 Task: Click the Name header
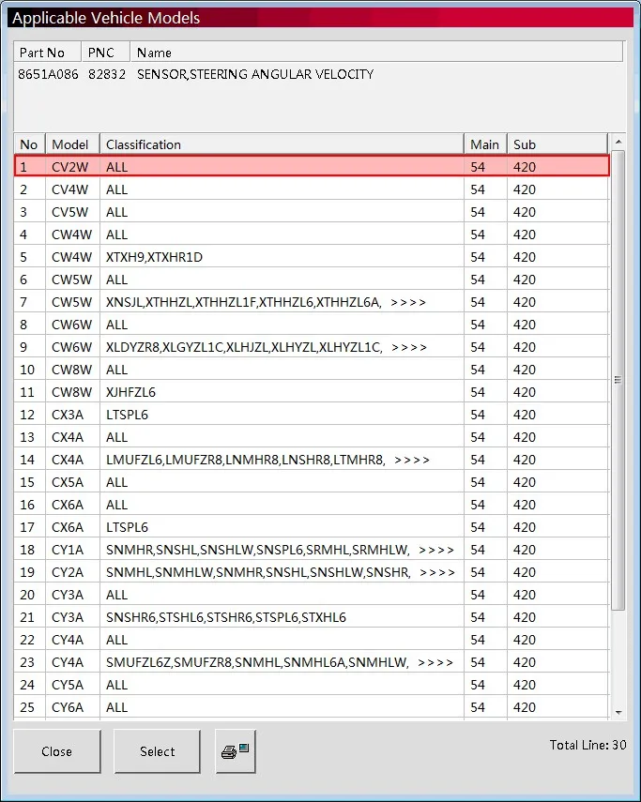click(x=376, y=53)
